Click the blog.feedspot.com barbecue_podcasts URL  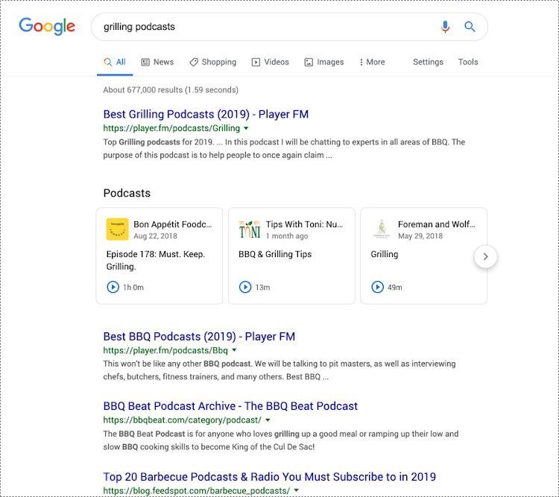[197, 490]
